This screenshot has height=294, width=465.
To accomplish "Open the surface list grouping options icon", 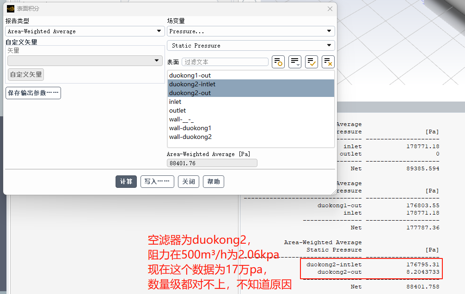I will coord(295,62).
